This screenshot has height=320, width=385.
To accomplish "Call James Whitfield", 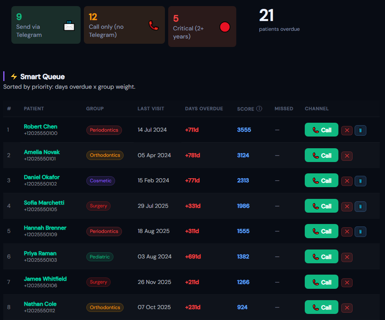I will 321,282.
